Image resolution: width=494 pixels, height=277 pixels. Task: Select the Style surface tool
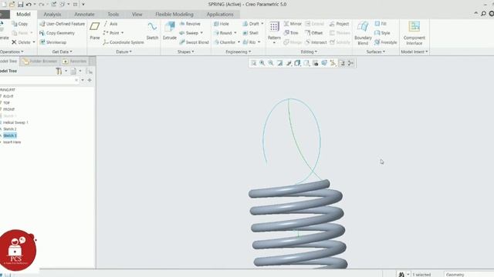(383, 33)
